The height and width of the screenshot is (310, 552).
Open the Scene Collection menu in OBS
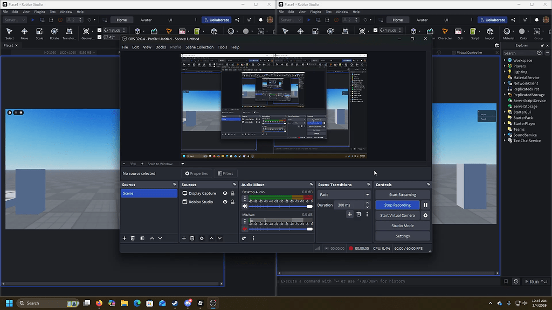199,47
